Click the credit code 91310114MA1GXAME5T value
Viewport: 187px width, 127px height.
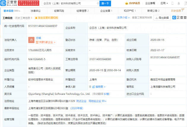43,26
